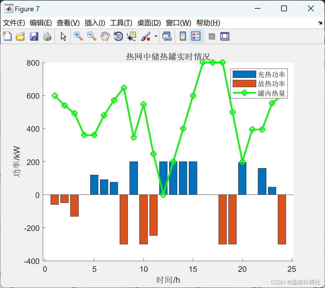This screenshot has width=325, height=288.
Task: Collapse menu bar with corner arrow
Action: 320,23
